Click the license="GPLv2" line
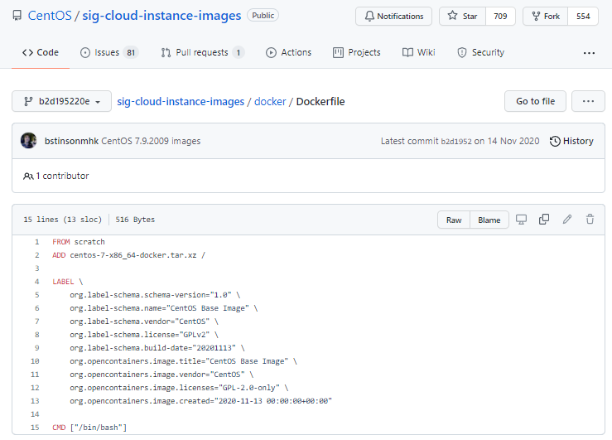 point(144,335)
